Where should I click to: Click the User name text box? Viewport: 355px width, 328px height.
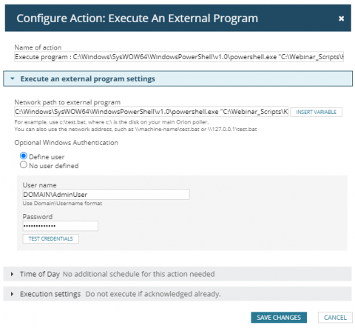(x=106, y=195)
